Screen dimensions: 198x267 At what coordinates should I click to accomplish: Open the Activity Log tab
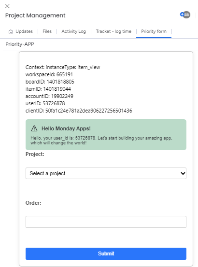[74, 31]
